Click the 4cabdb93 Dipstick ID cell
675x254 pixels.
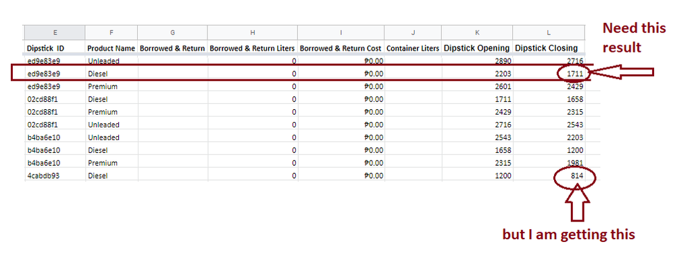pos(55,176)
